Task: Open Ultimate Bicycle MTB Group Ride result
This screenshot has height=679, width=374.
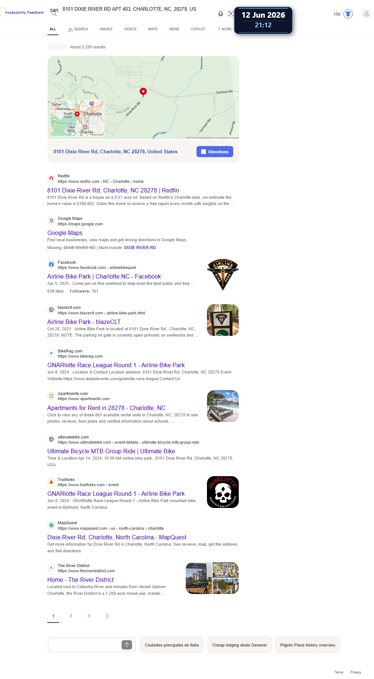Action: [x=111, y=451]
